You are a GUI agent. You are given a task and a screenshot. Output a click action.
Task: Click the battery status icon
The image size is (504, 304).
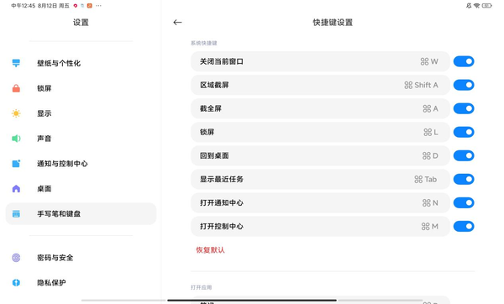coord(486,6)
